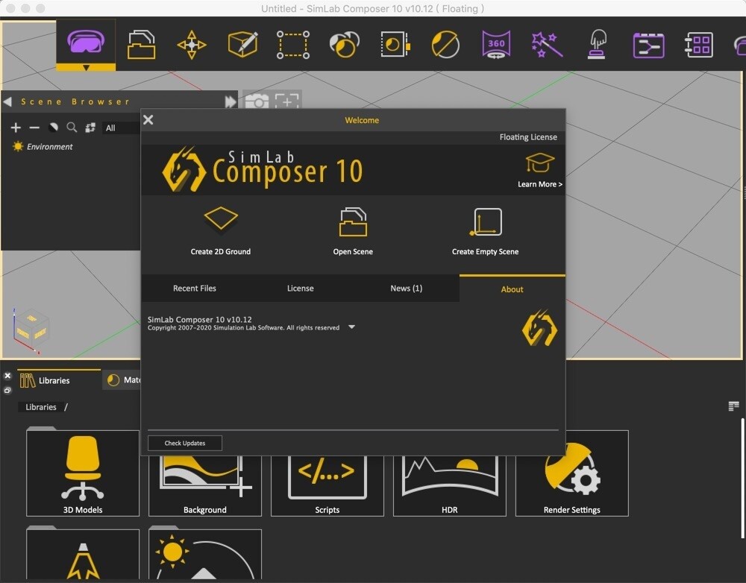Activate the dashed selection rectangle tool
The image size is (746, 583).
coord(293,45)
